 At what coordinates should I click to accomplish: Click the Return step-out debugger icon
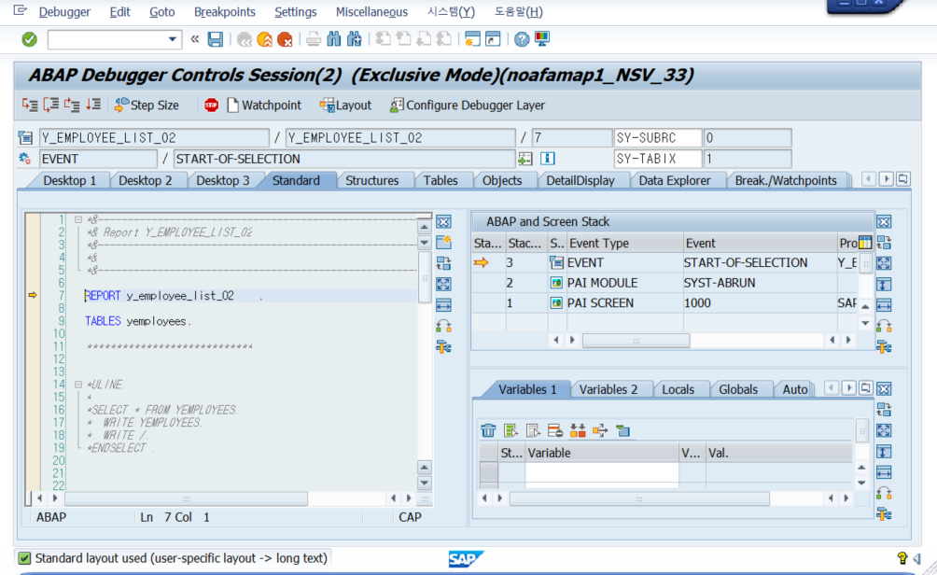click(72, 105)
